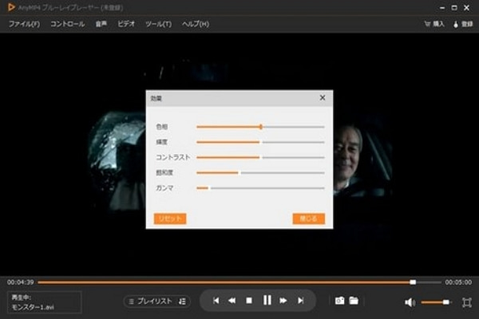Click the rewind icon
This screenshot has height=319, width=479.
[x=232, y=301]
